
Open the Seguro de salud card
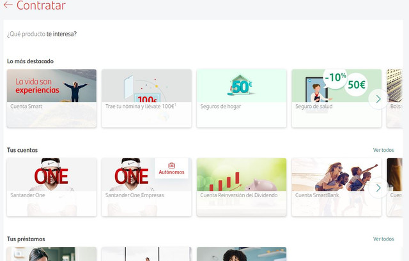coord(337,98)
